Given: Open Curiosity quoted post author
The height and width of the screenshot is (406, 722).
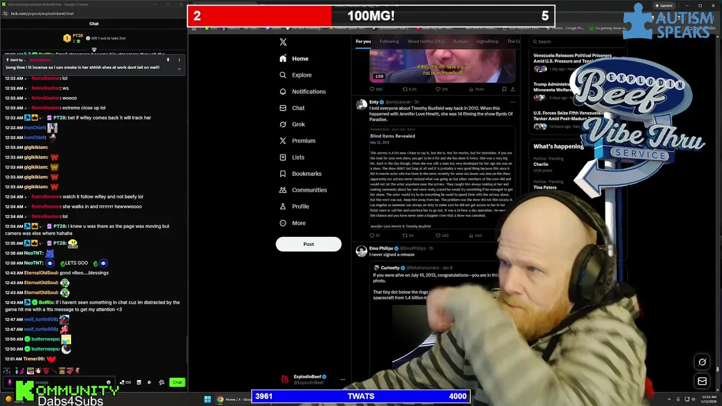Looking at the screenshot, I should 390,268.
